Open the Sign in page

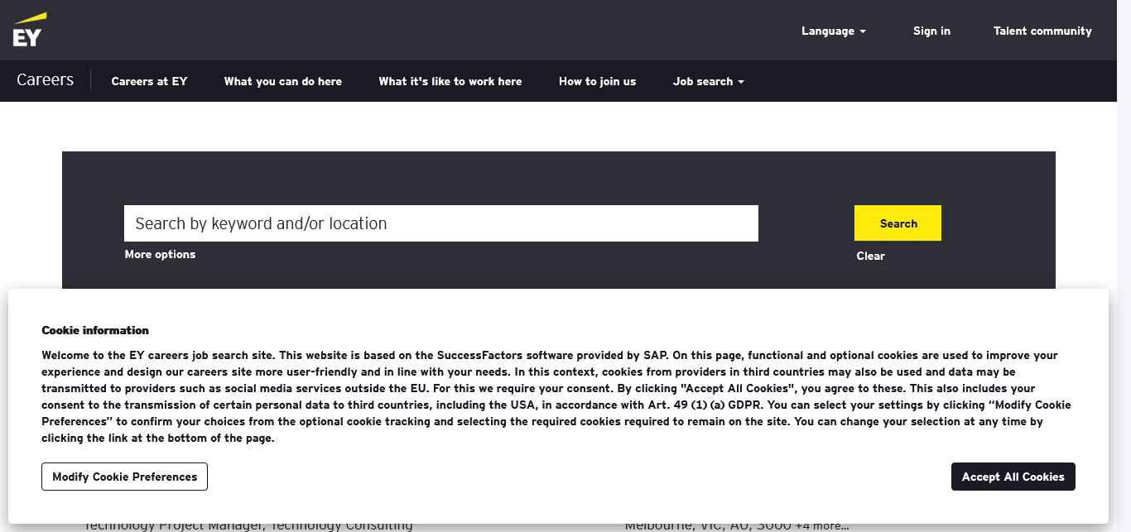[x=931, y=31]
